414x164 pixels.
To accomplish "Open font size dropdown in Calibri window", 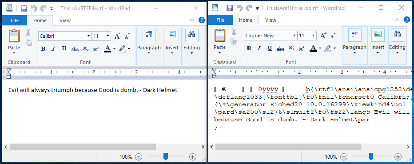I will [108, 36].
